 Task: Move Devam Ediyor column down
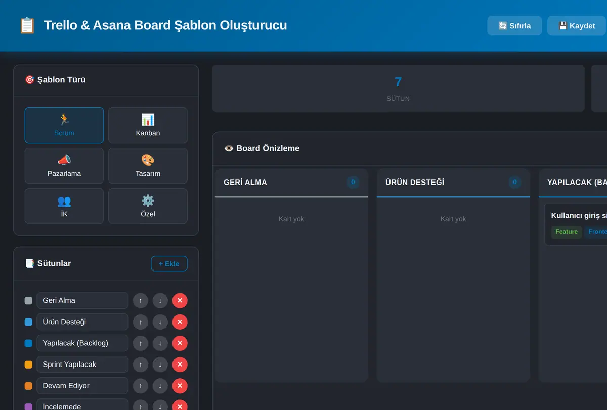point(160,386)
